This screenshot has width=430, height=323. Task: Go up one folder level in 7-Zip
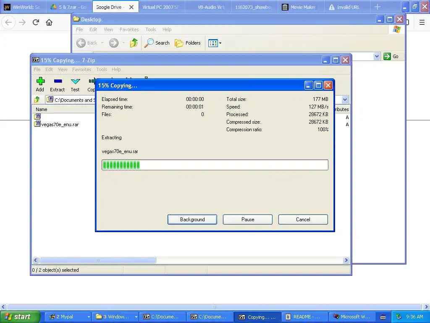37,99
